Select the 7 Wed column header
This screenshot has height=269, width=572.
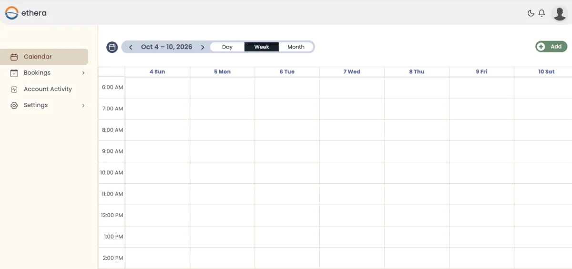(352, 72)
